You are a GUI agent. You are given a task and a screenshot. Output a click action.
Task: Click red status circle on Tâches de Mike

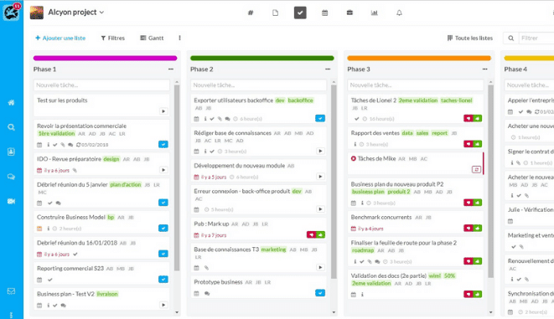[354, 159]
